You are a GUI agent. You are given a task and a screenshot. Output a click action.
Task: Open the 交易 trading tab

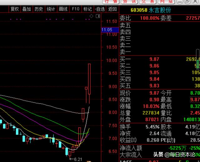[148, 2]
